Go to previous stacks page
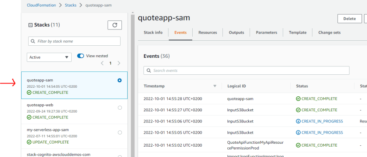The image size is (367, 157). 102,63
